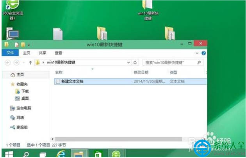246x158 pixels.
Task: Expand the ribbon with the chevron
Action: [197, 53]
